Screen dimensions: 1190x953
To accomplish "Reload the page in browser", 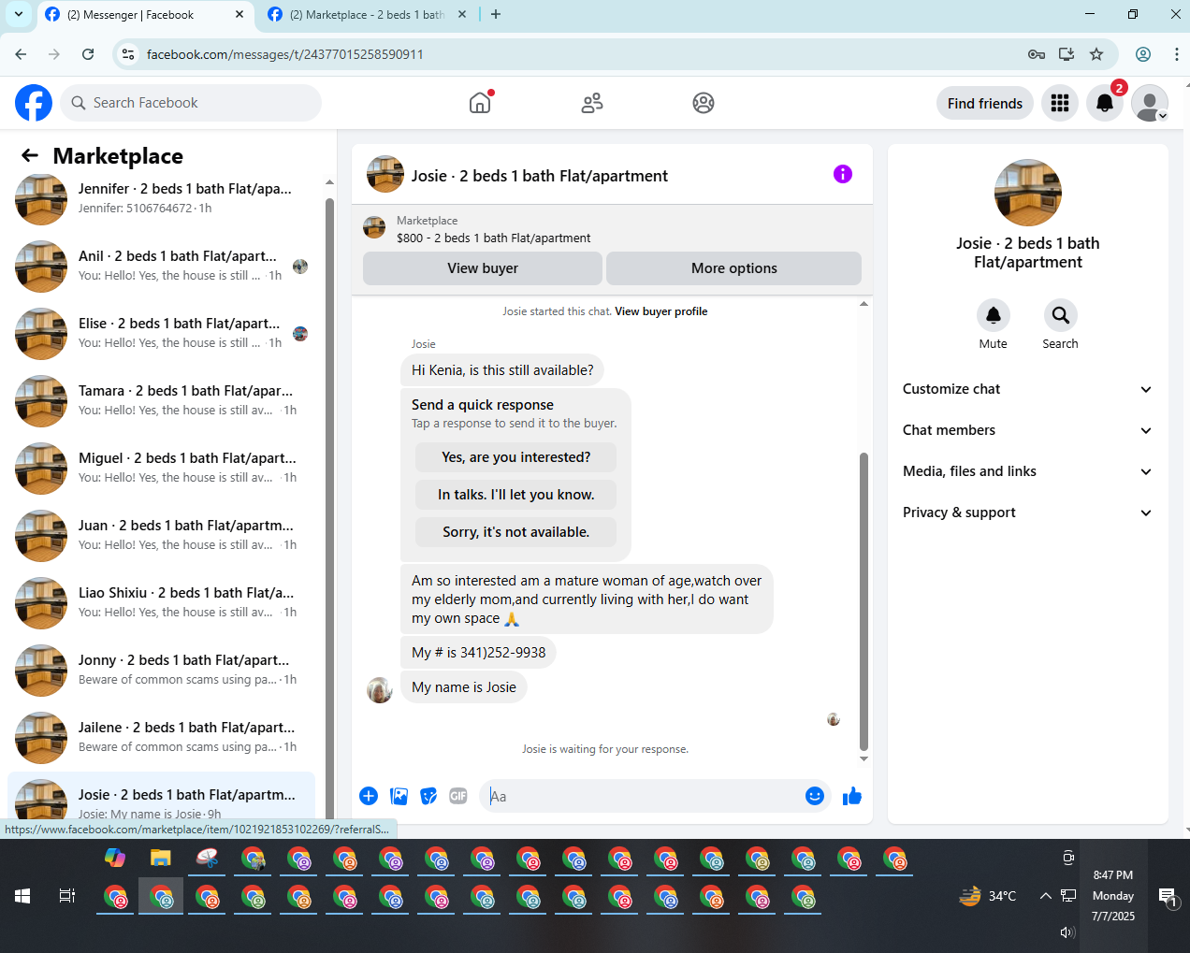I will (x=88, y=54).
